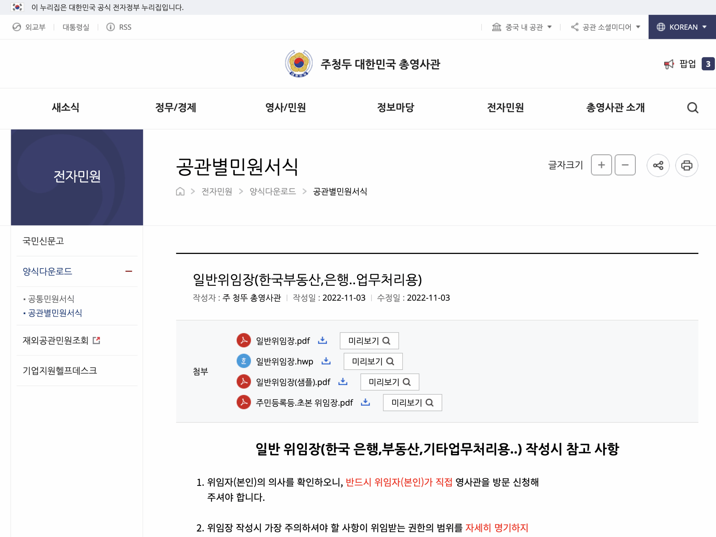Increase font size with the plus control
This screenshot has width=716, height=537.
pos(601,165)
